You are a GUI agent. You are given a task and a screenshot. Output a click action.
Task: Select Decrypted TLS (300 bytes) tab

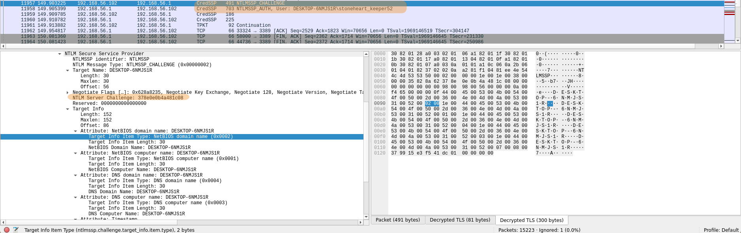[532, 220]
